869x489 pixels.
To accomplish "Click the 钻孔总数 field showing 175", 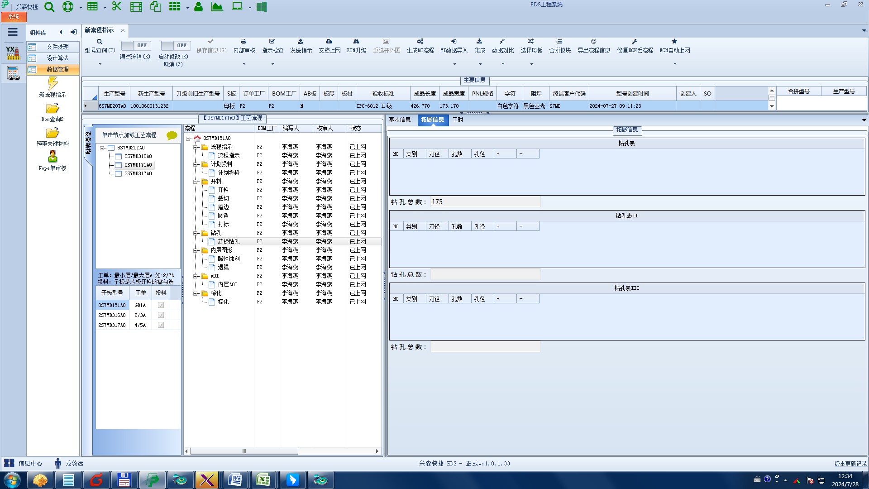I will pos(485,202).
